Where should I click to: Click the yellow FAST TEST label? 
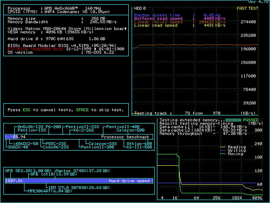click(248, 8)
